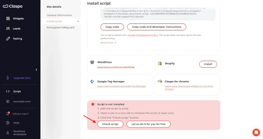Switch to Install script tab
The height and width of the screenshot is (139, 263).
tap(54, 21)
